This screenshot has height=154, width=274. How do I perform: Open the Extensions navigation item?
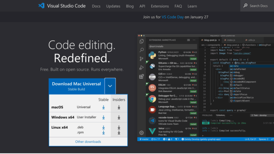160,6
